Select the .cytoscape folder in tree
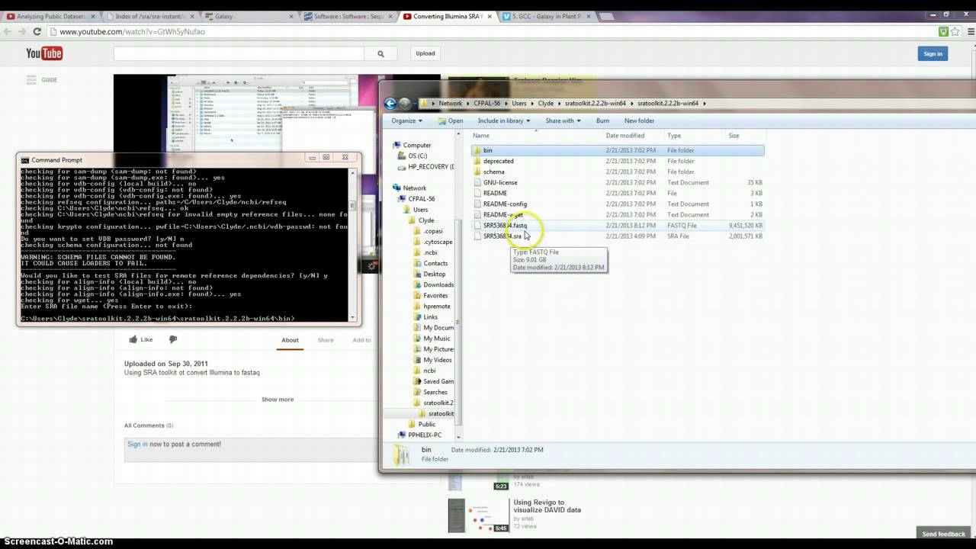976x549 pixels. click(438, 242)
